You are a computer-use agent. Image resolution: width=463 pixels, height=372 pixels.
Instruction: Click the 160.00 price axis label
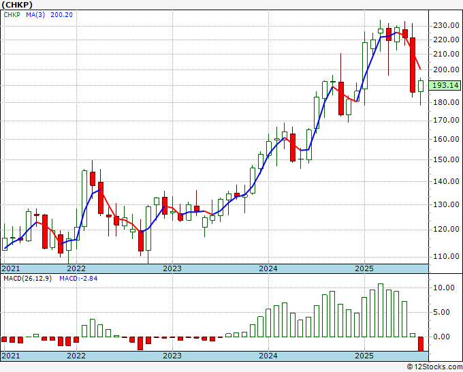click(446, 139)
